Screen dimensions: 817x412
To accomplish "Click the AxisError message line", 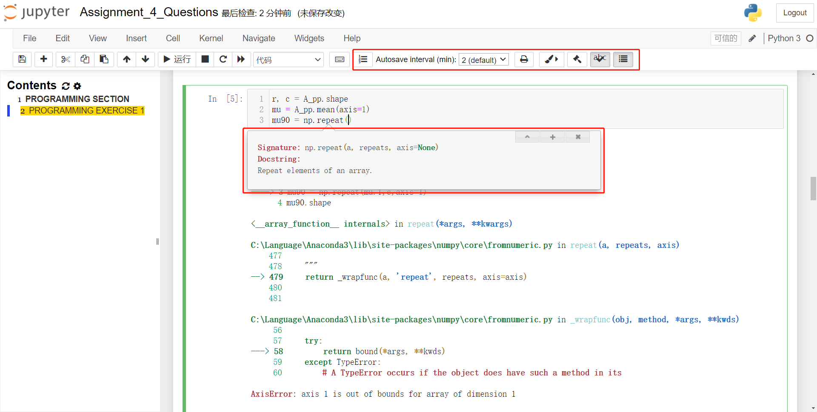I will coord(383,394).
